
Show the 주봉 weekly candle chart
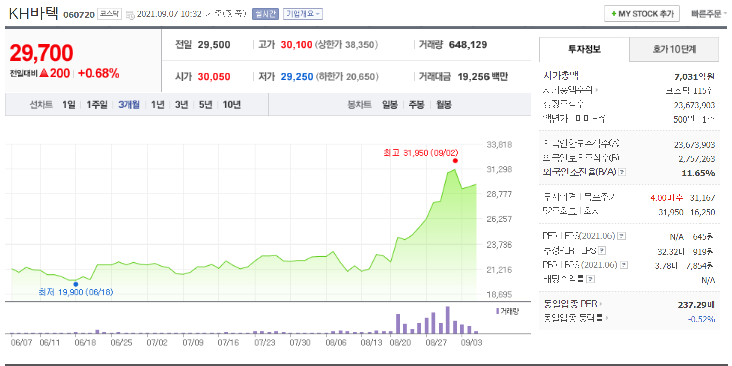tap(416, 105)
